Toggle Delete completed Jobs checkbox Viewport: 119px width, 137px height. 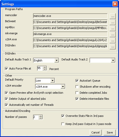pyautogui.click(x=77, y=93)
